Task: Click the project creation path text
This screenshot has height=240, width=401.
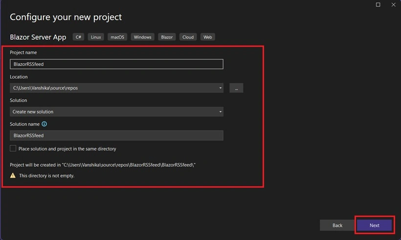Action: (x=103, y=165)
